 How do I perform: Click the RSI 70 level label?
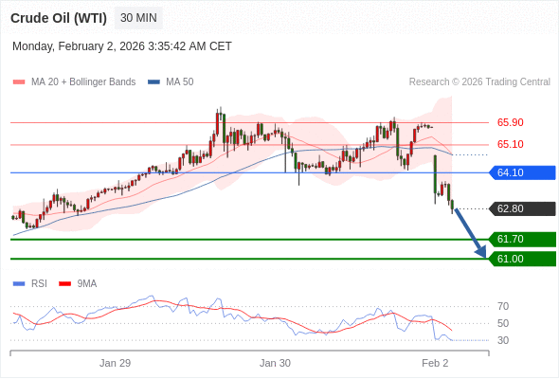(503, 306)
